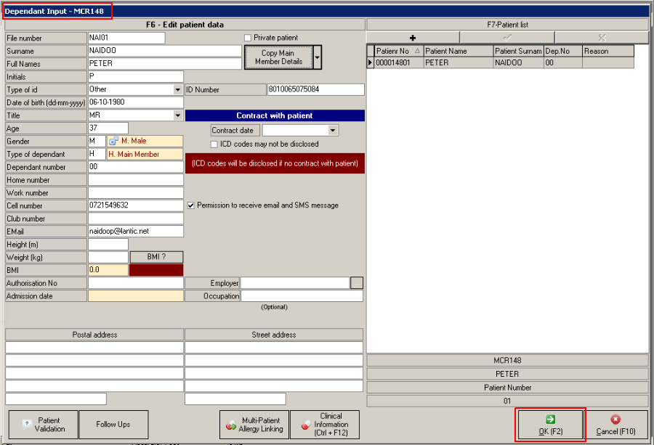
Task: Open the Contract date dropdown
Action: [x=333, y=131]
